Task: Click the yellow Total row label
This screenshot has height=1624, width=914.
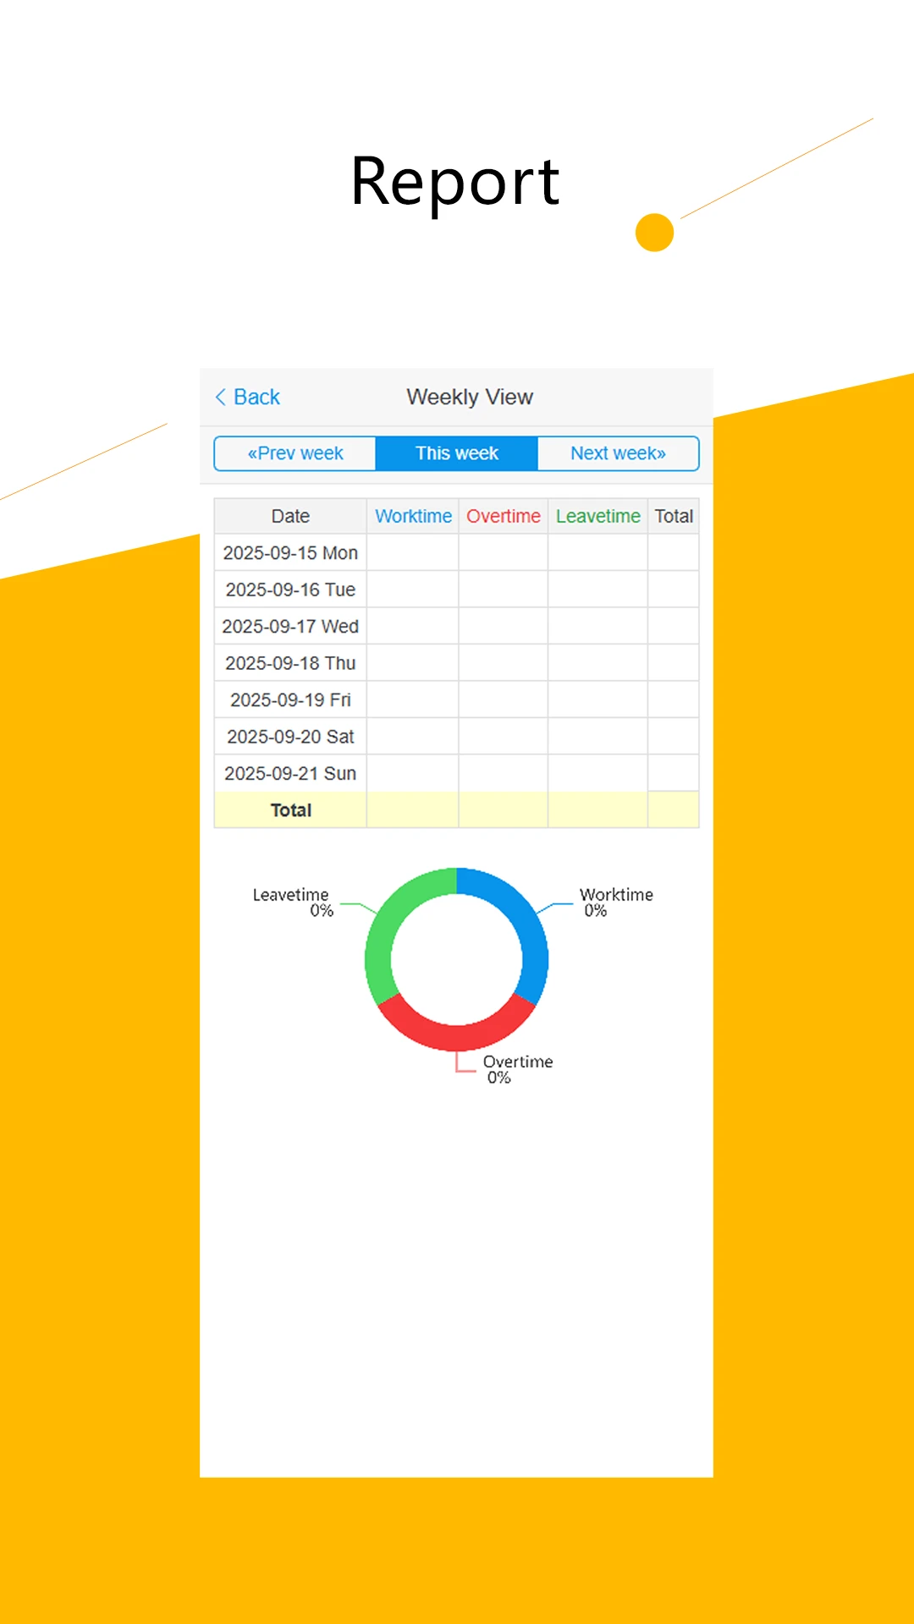Action: pyautogui.click(x=290, y=810)
